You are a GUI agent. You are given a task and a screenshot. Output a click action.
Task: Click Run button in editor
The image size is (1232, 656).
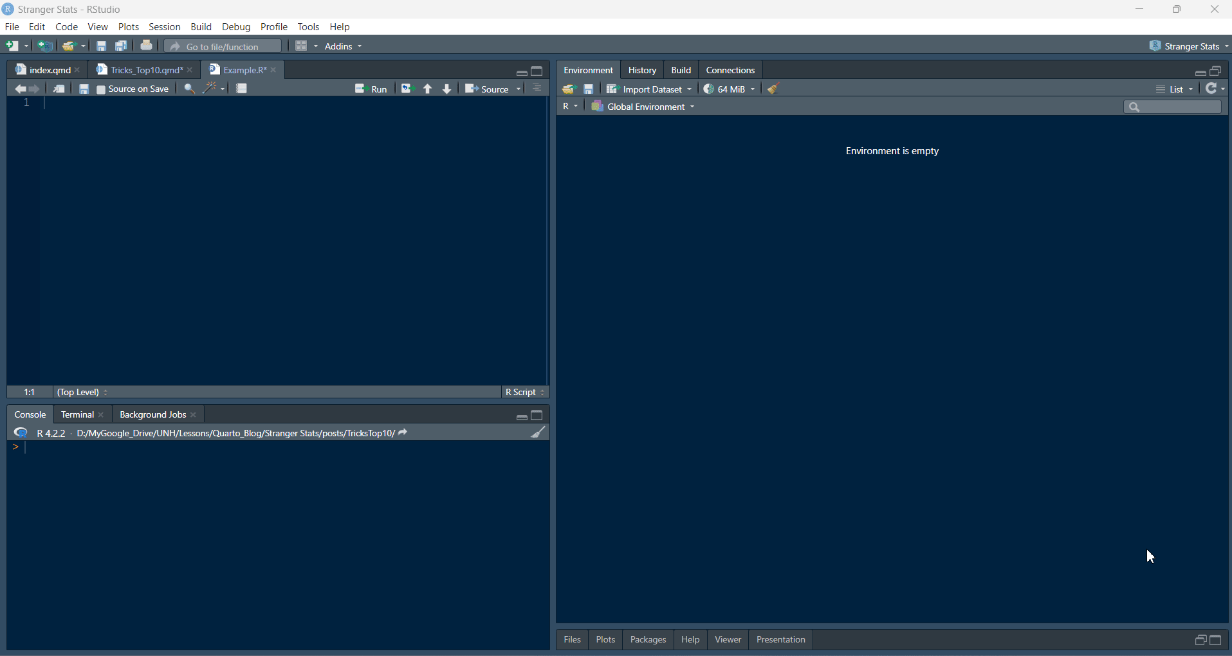(371, 89)
